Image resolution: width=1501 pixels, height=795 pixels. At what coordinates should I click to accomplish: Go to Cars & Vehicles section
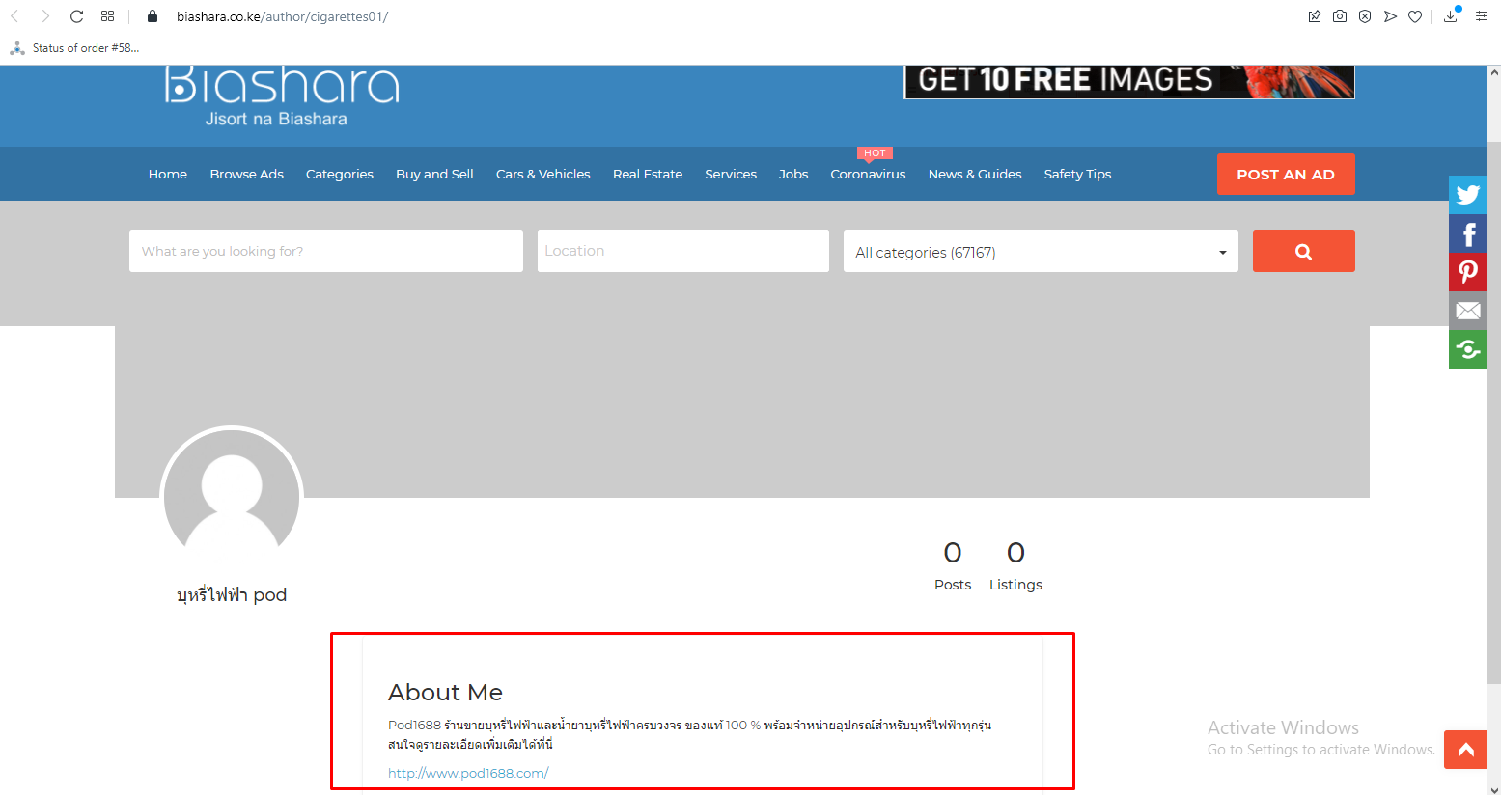(542, 175)
